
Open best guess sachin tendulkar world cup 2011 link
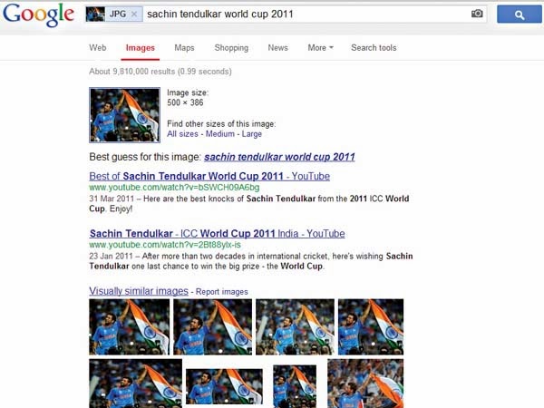[x=279, y=157]
